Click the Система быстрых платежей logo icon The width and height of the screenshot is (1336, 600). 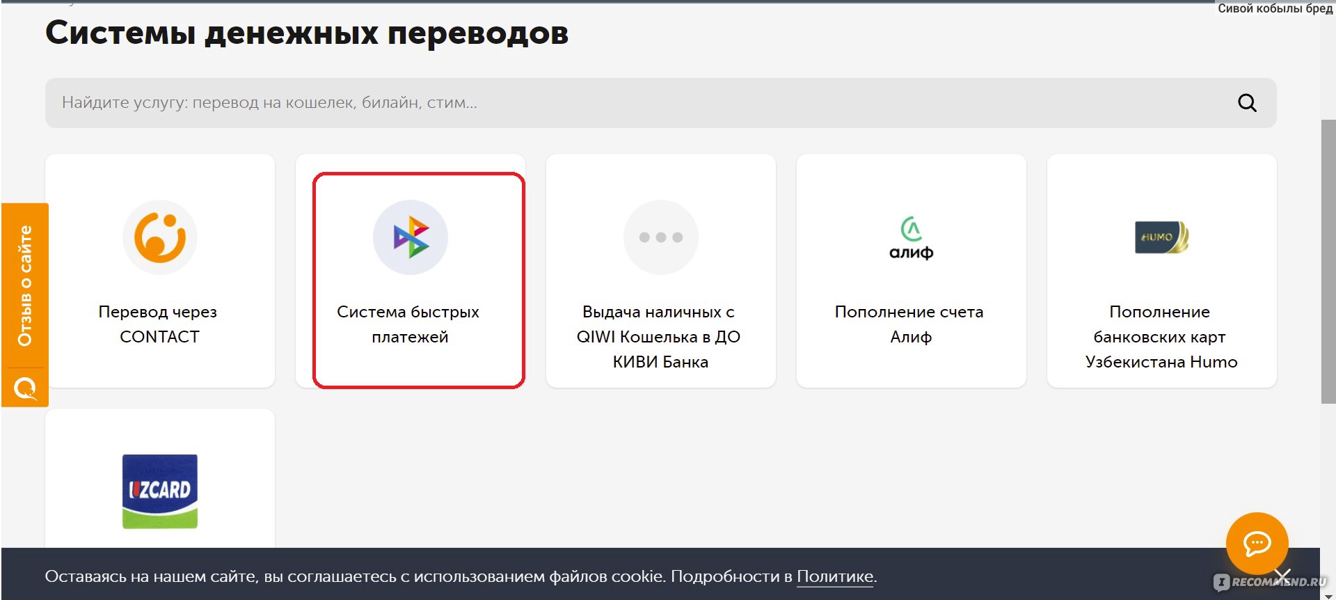[x=411, y=237]
